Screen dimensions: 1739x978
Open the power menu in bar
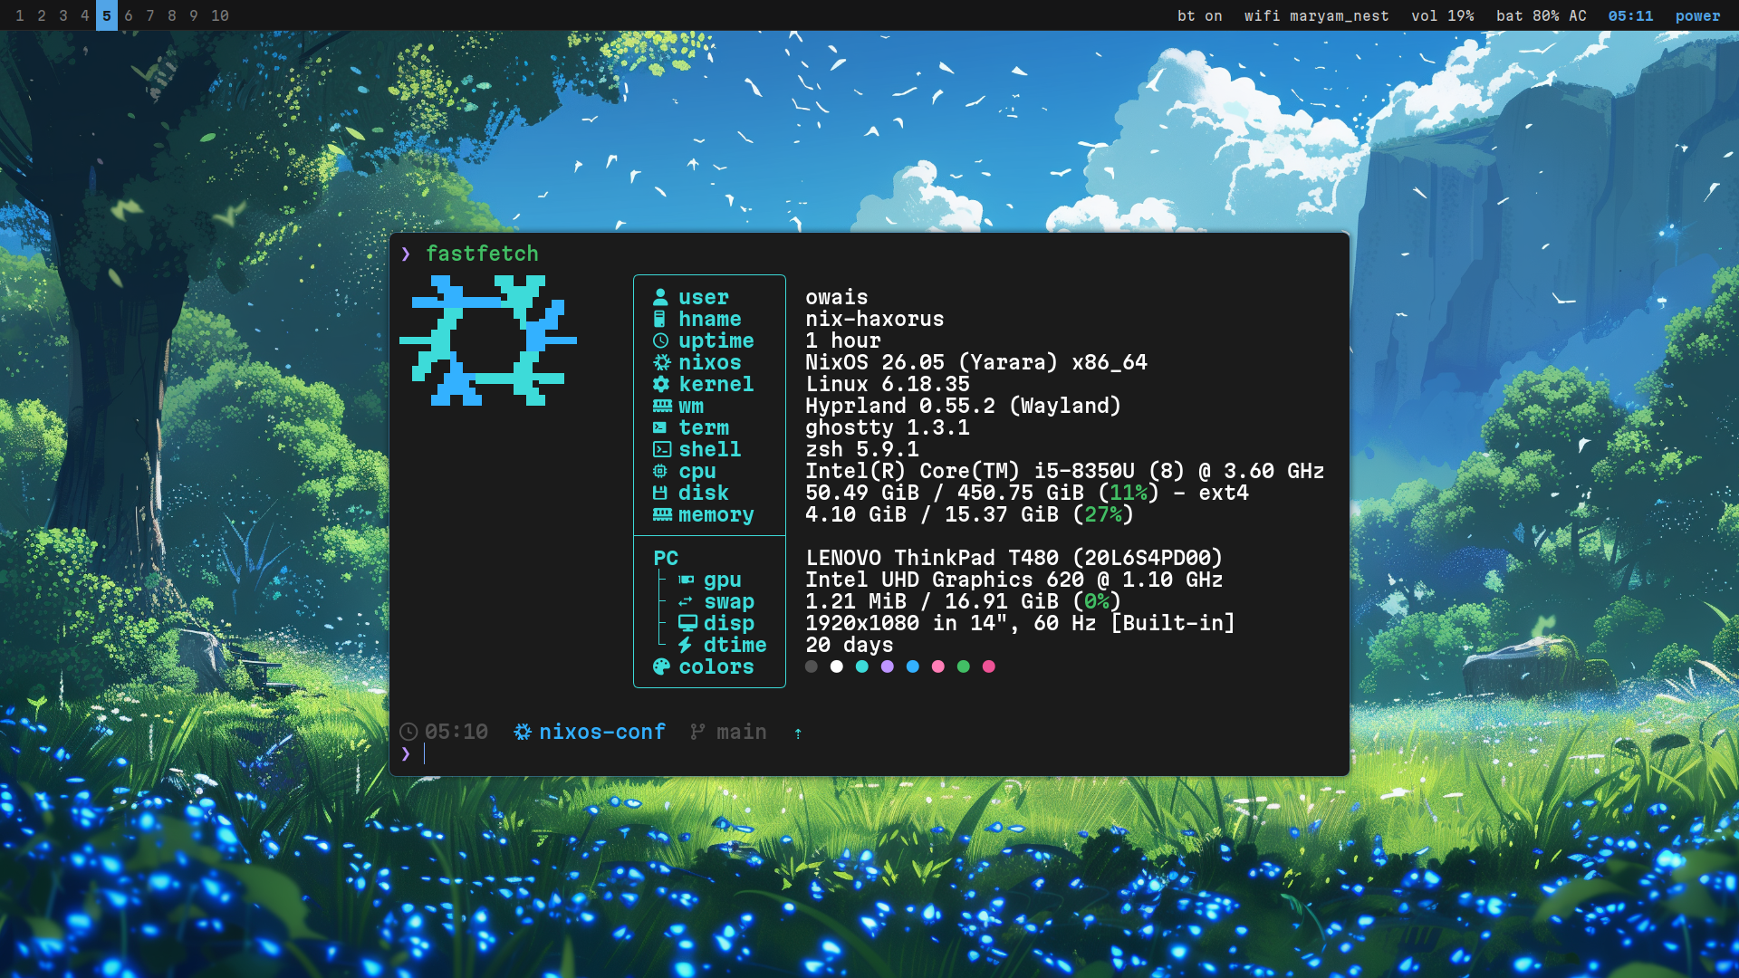point(1698,15)
